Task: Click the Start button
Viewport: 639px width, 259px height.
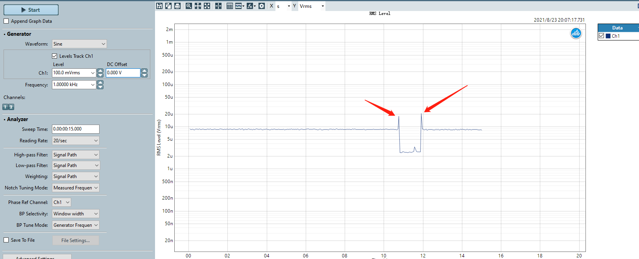Action: (x=31, y=10)
